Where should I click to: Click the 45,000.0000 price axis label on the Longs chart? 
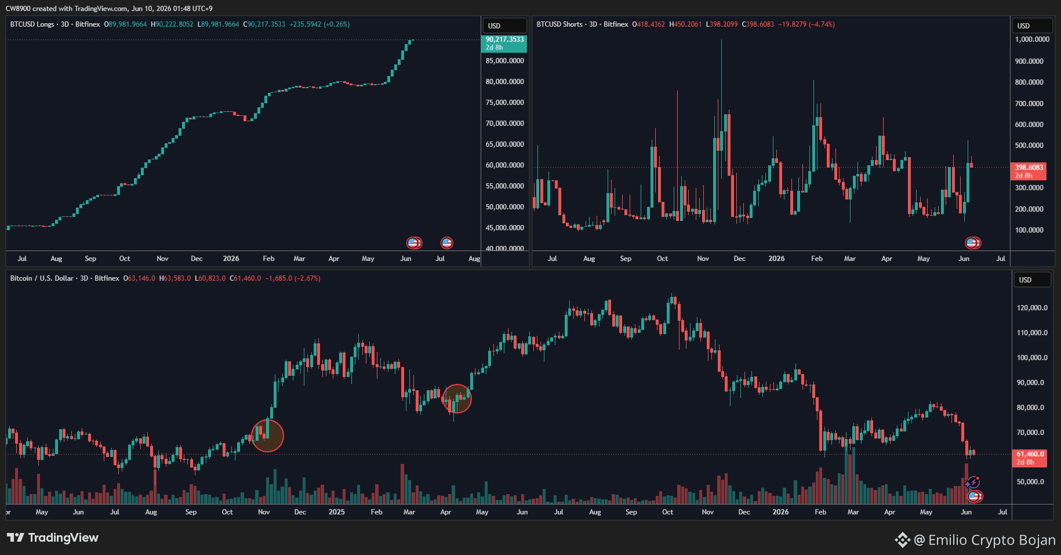click(504, 228)
